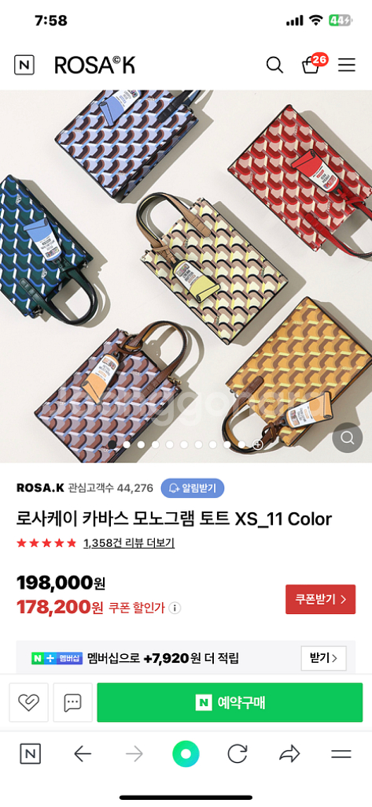
Task: Tap the info icon beside 쿠폰 할인가
Action: click(x=175, y=608)
